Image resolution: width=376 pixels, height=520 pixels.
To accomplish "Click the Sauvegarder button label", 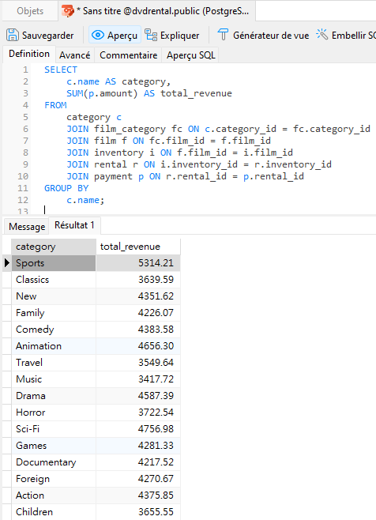I will 47,35.
